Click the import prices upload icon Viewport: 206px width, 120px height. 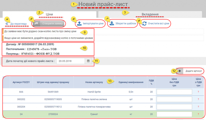(x=80, y=24)
